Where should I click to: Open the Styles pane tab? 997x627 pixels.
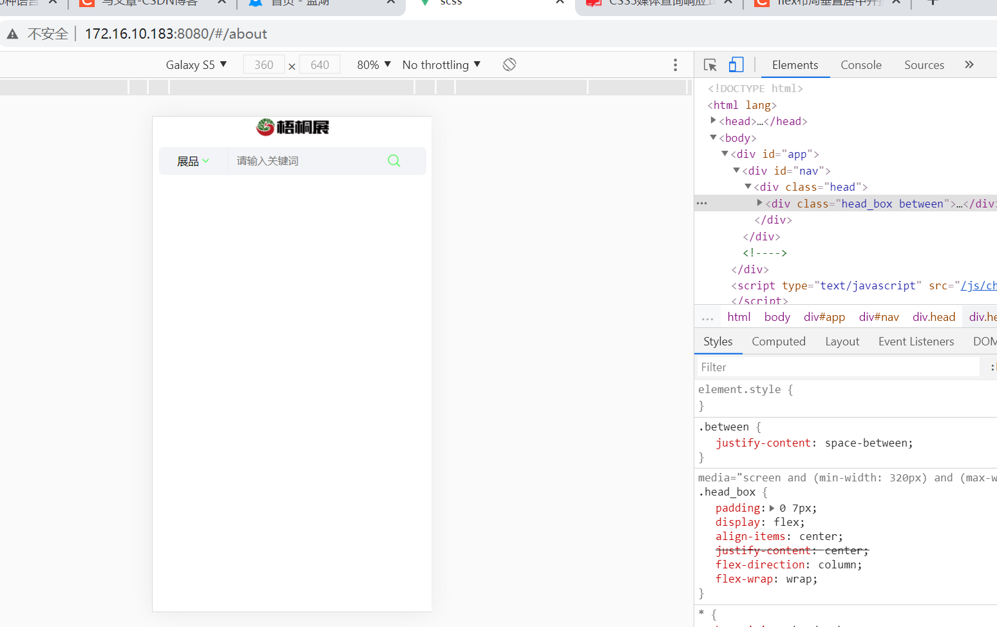tap(718, 342)
